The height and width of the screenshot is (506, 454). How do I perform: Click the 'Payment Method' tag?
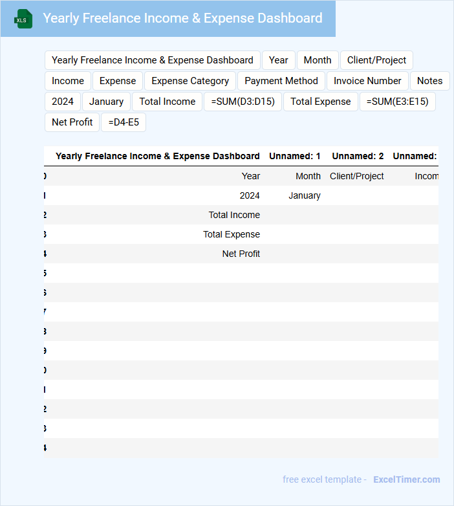pos(281,81)
